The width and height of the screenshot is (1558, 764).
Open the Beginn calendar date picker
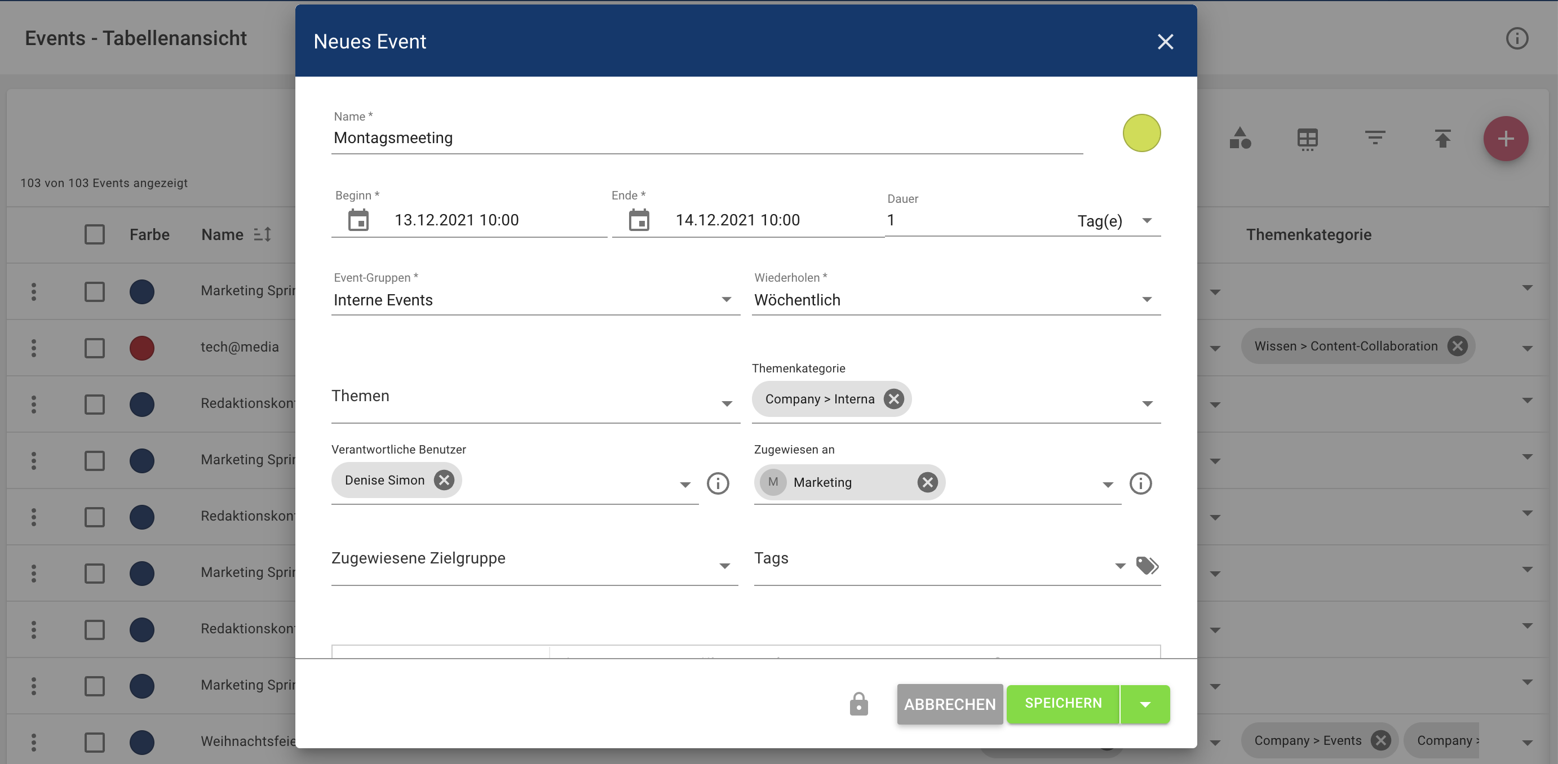(x=358, y=220)
